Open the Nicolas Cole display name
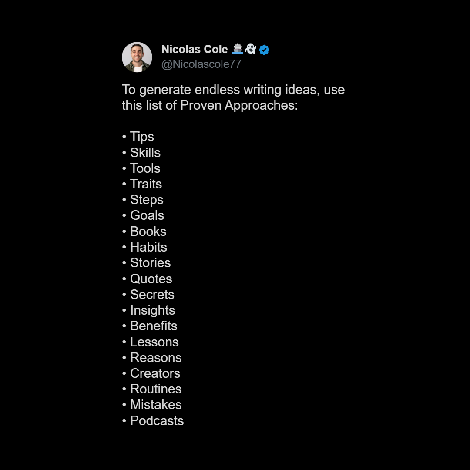The image size is (470, 470). point(195,49)
